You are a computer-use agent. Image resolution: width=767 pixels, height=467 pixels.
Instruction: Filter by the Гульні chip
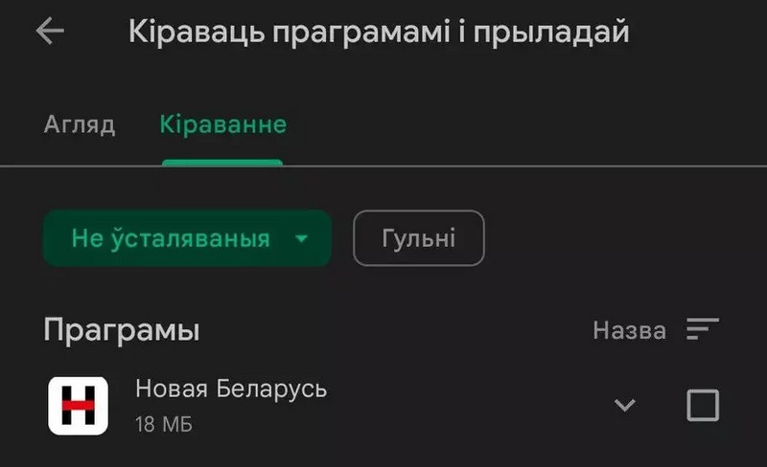(x=419, y=238)
